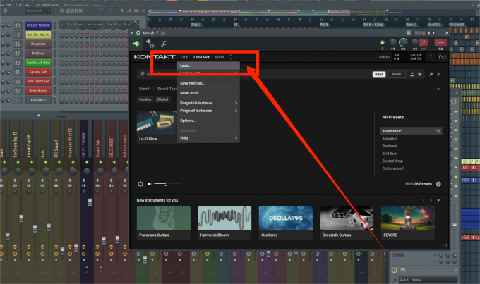This screenshot has height=284, width=480.
Task: Open the FILE menu in Kontakt
Action: coord(184,57)
